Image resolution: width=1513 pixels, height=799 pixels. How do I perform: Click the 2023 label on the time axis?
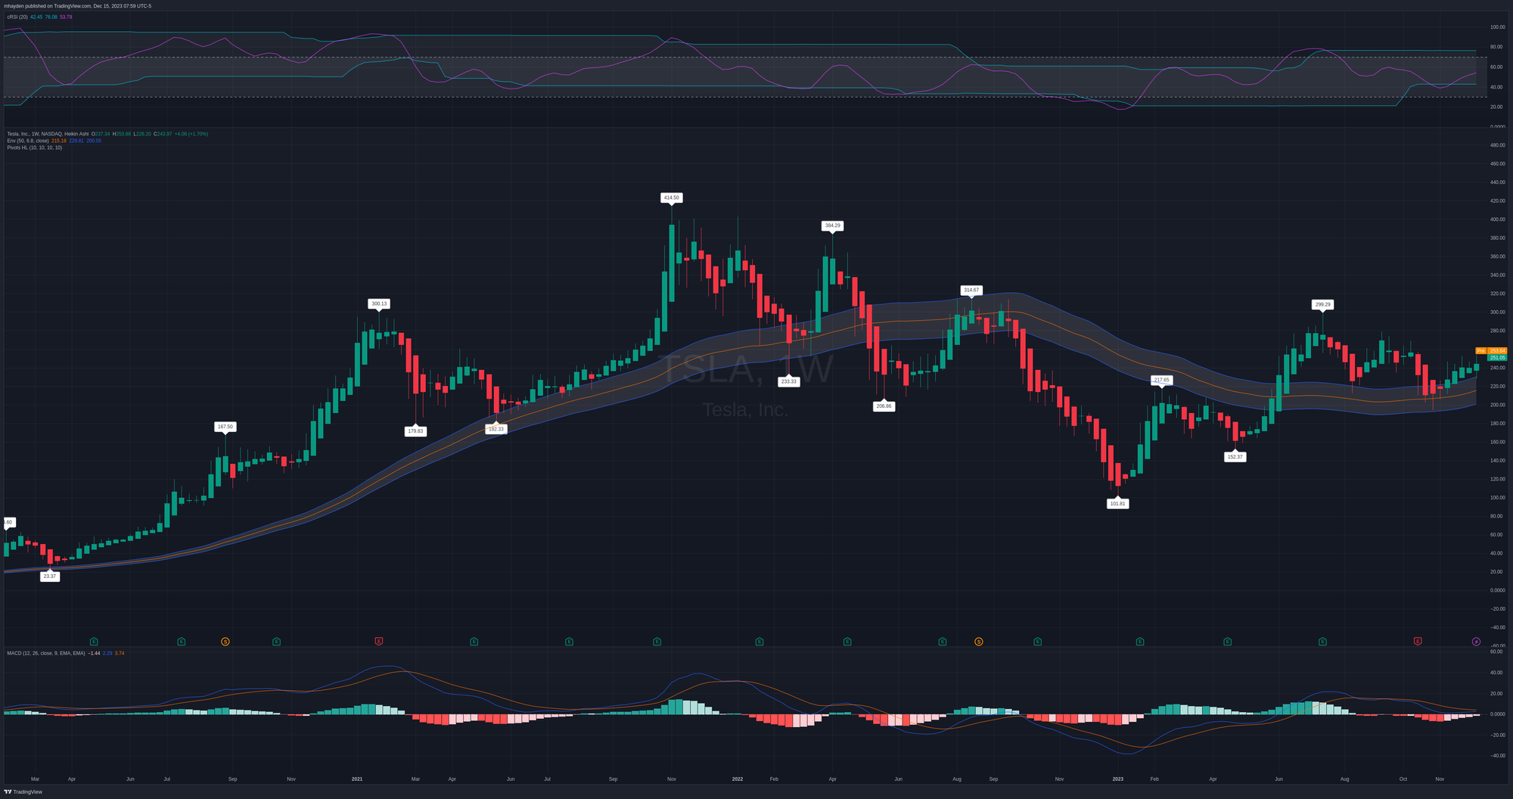(1118, 779)
